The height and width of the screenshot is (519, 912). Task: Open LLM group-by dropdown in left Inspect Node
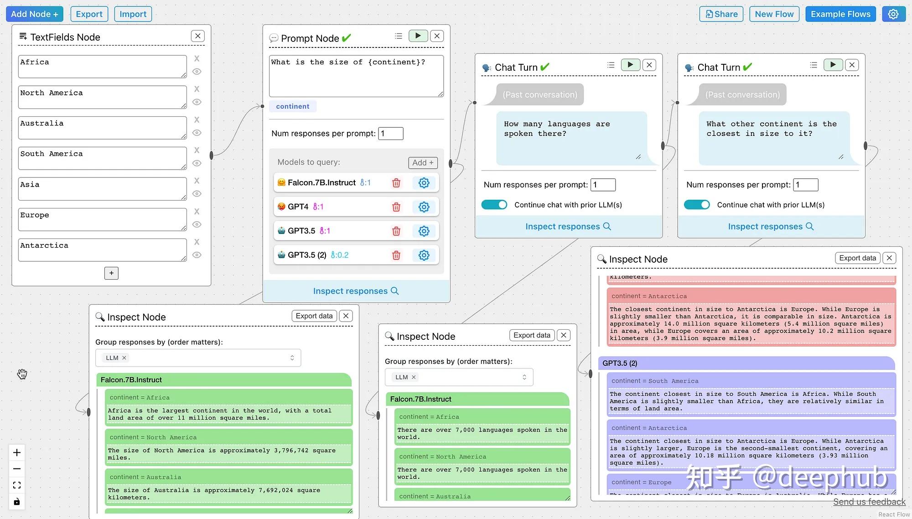tap(292, 358)
